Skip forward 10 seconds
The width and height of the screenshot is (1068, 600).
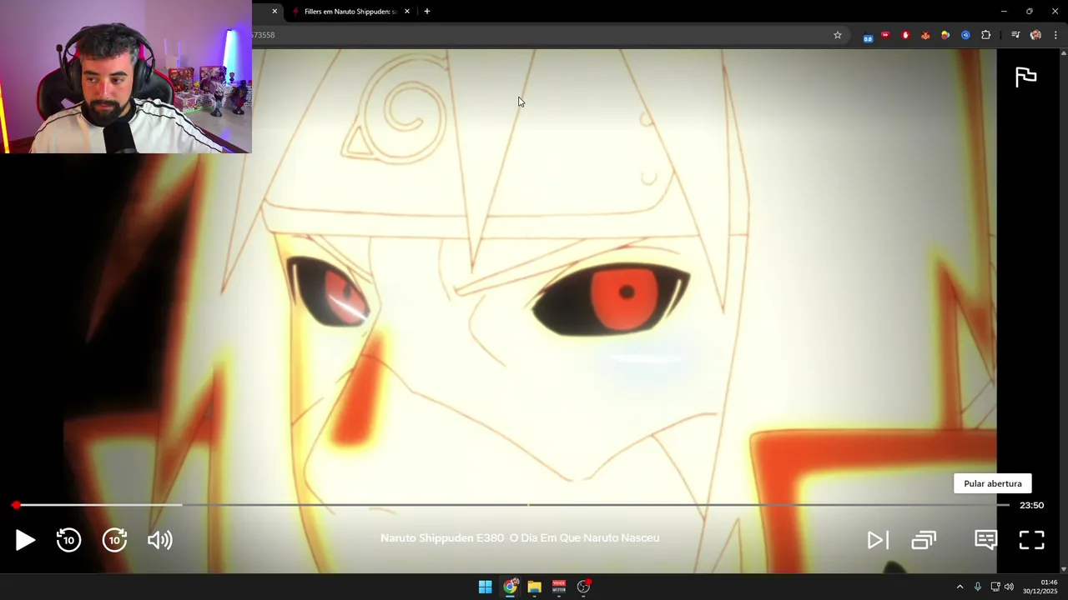pos(114,540)
